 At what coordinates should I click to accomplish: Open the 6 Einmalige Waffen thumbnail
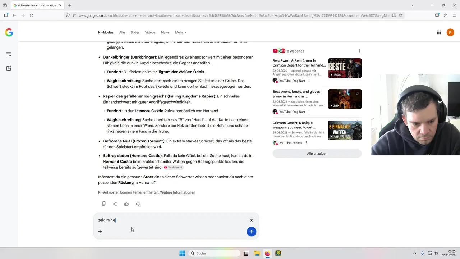(345, 130)
